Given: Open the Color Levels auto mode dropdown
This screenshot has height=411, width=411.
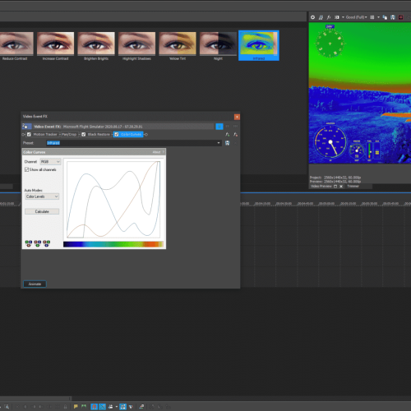Looking at the screenshot, I should click(x=42, y=196).
